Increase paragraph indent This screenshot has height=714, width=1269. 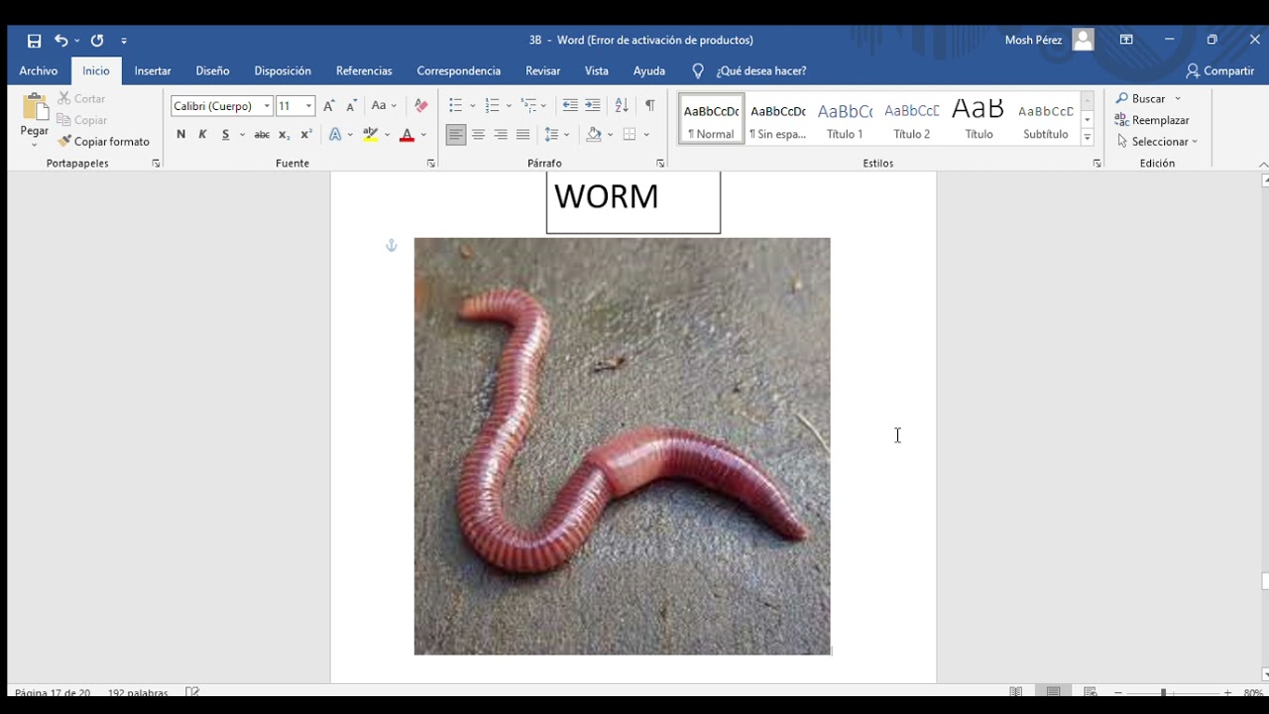pyautogui.click(x=593, y=106)
